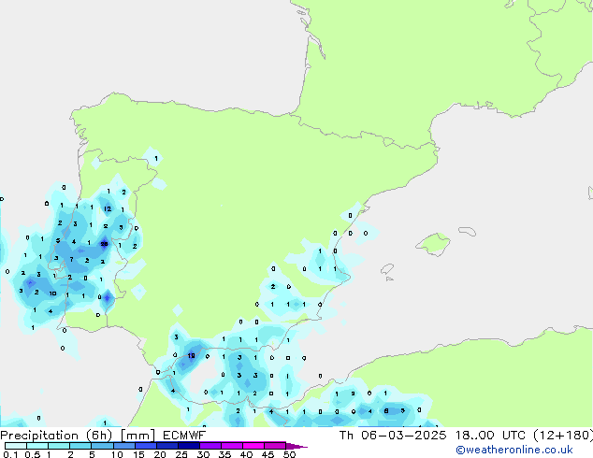Screen dimensions: 593x458
Task: Click the 'Th 06-03-2025 18..00 UTC (12+180)' timestamp
Action: pyautogui.click(x=466, y=435)
